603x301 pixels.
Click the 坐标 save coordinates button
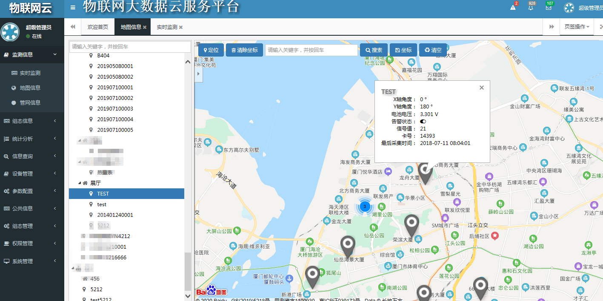[x=403, y=50]
